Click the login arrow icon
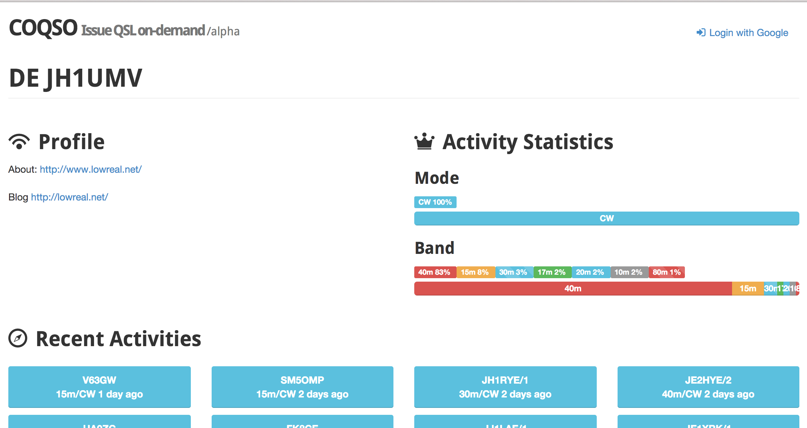This screenshot has width=807, height=428. (701, 33)
